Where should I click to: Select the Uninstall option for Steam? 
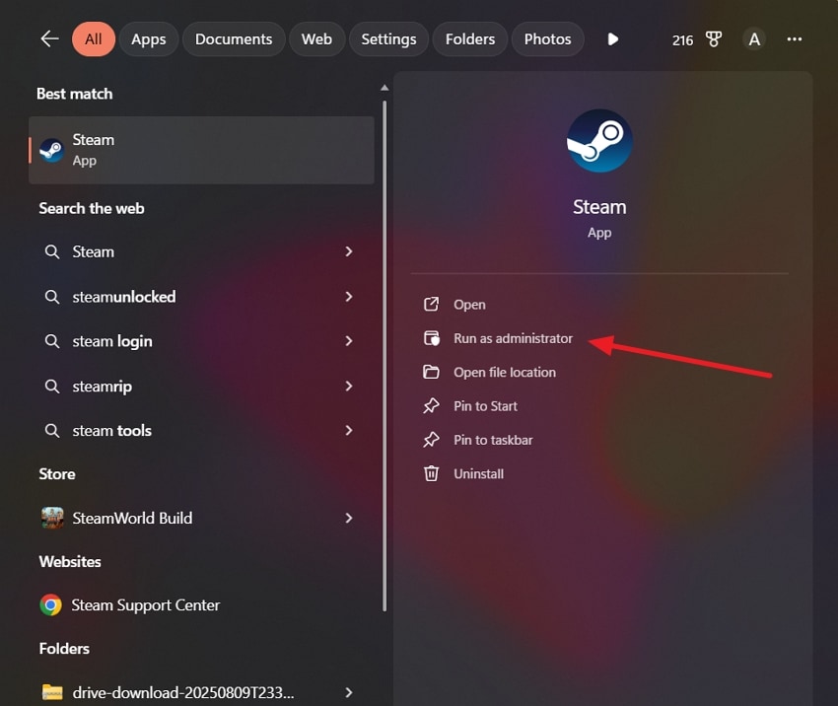click(x=481, y=473)
